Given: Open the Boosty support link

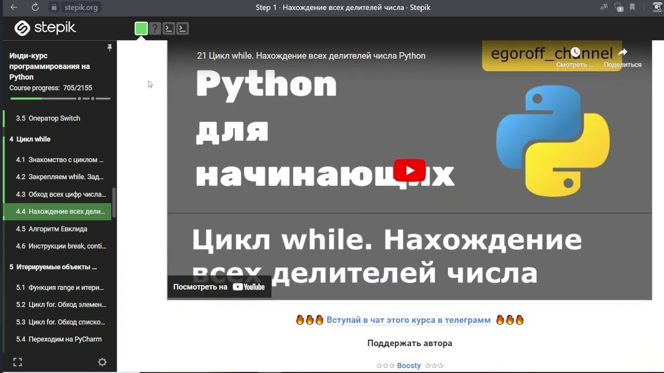Looking at the screenshot, I should click(409, 365).
